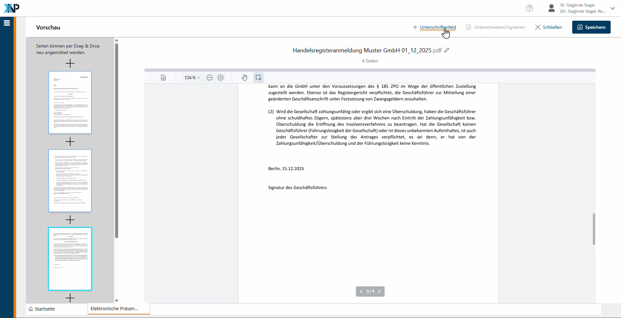The height and width of the screenshot is (318, 621).
Task: Select the marquee selection tool
Action: click(258, 78)
